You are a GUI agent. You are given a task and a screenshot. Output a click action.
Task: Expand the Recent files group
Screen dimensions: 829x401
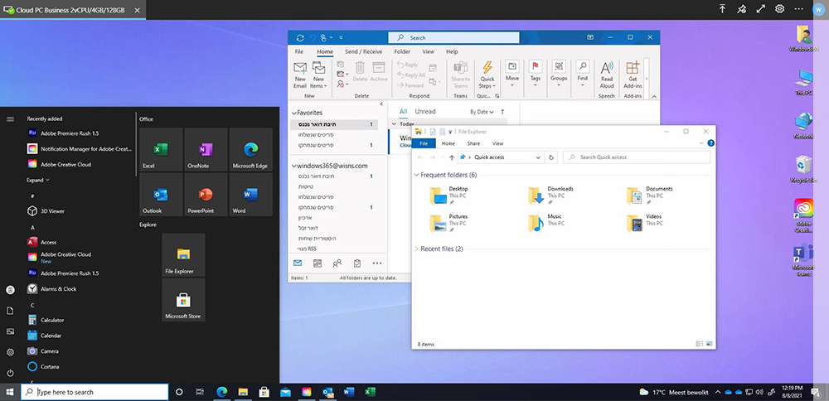[x=417, y=249]
